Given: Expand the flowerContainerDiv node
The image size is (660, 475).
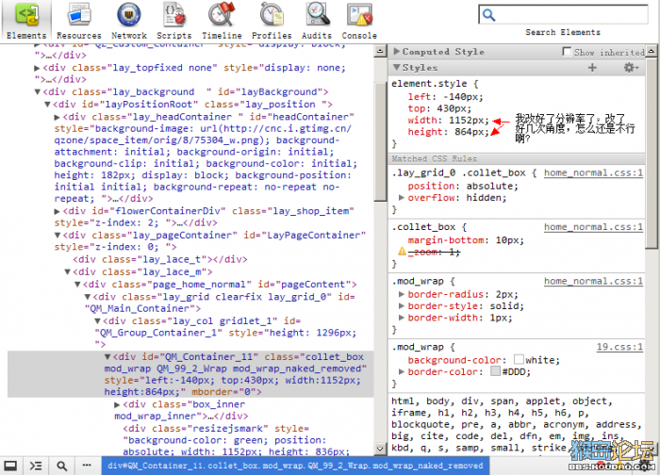Looking at the screenshot, I should point(58,211).
